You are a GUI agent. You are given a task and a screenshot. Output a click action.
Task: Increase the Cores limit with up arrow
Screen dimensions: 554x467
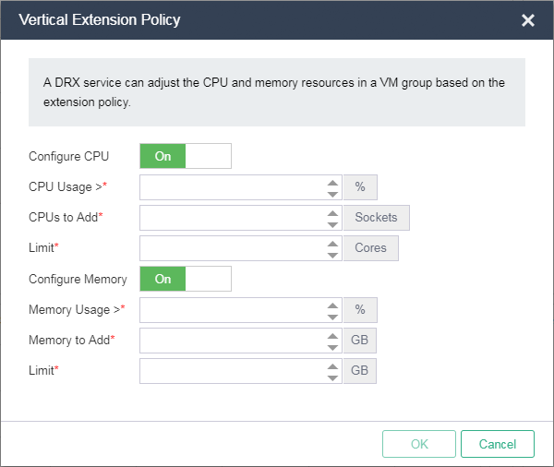(333, 243)
